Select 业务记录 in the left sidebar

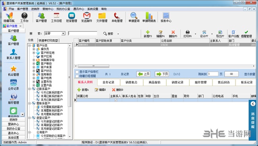coord(13,85)
